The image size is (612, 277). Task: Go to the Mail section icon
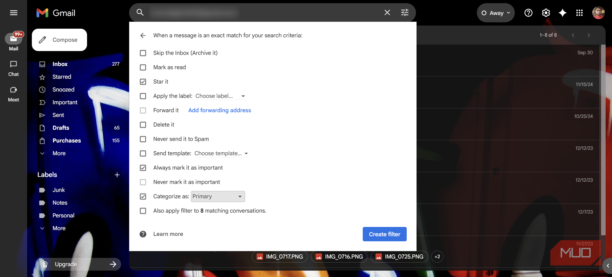(x=13, y=39)
